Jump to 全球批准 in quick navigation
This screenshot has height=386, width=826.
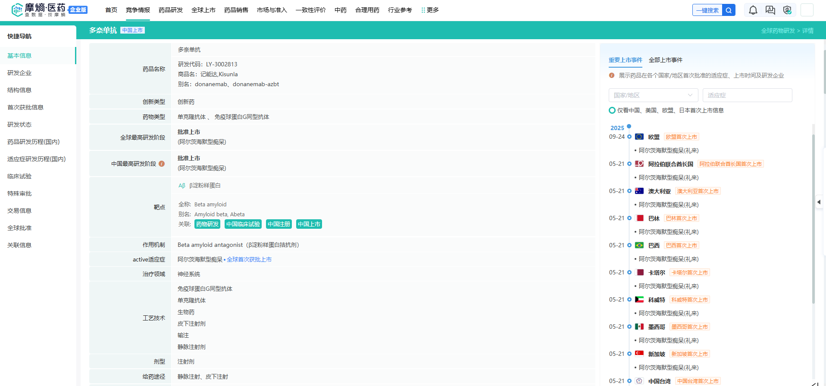pyautogui.click(x=19, y=228)
